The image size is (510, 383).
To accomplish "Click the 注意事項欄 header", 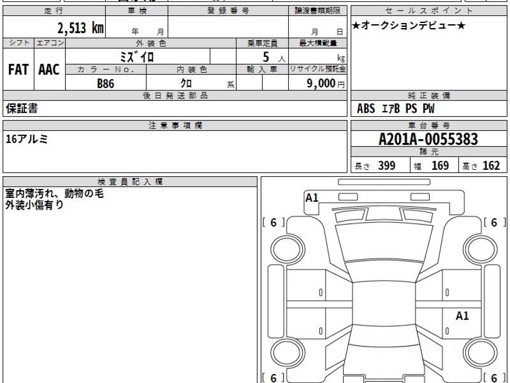I will point(175,126).
